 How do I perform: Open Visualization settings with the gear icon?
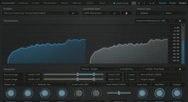coord(180,21)
